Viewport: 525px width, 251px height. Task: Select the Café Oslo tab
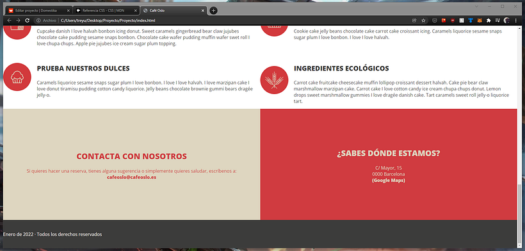173,10
